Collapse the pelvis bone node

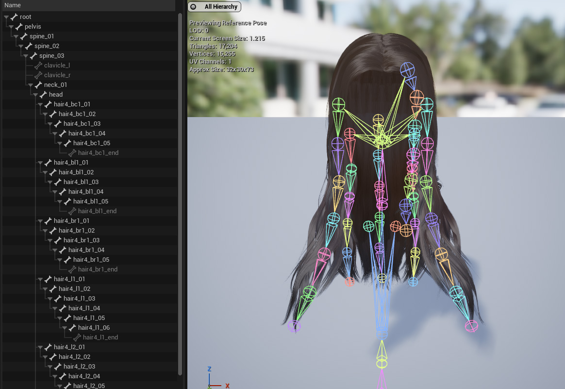point(11,27)
